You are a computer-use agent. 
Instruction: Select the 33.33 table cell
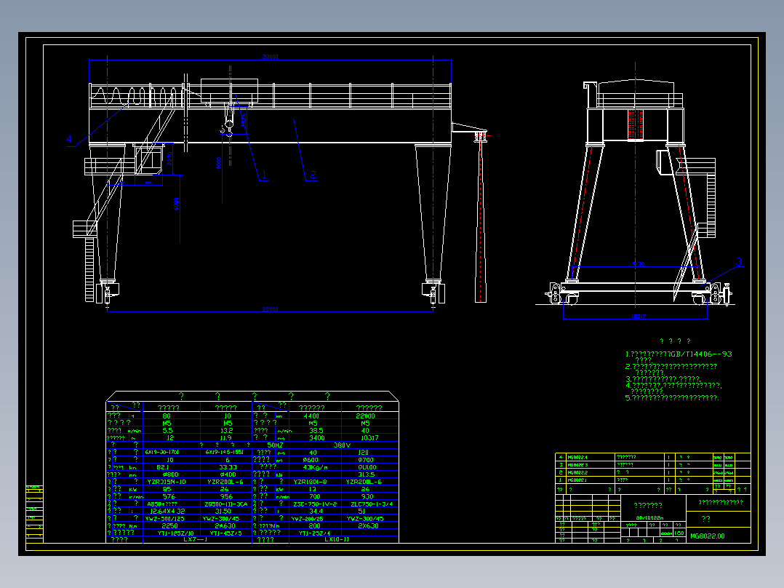pos(228,467)
